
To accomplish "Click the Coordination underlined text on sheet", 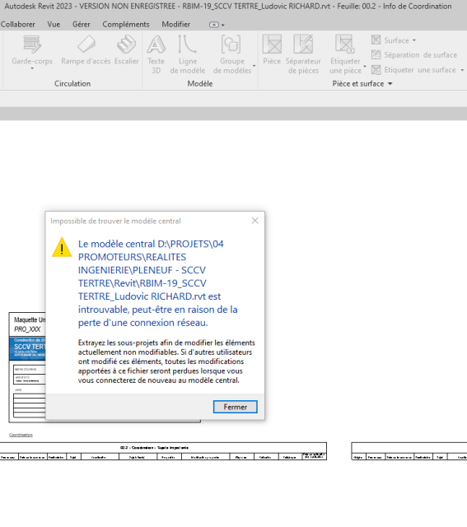I will pos(21,435).
